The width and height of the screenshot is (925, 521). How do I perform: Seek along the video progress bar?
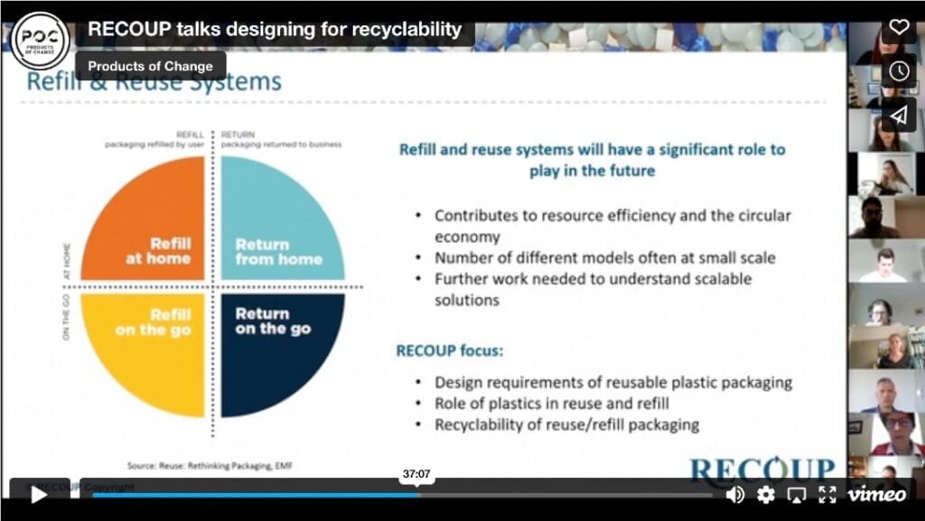pyautogui.click(x=402, y=495)
